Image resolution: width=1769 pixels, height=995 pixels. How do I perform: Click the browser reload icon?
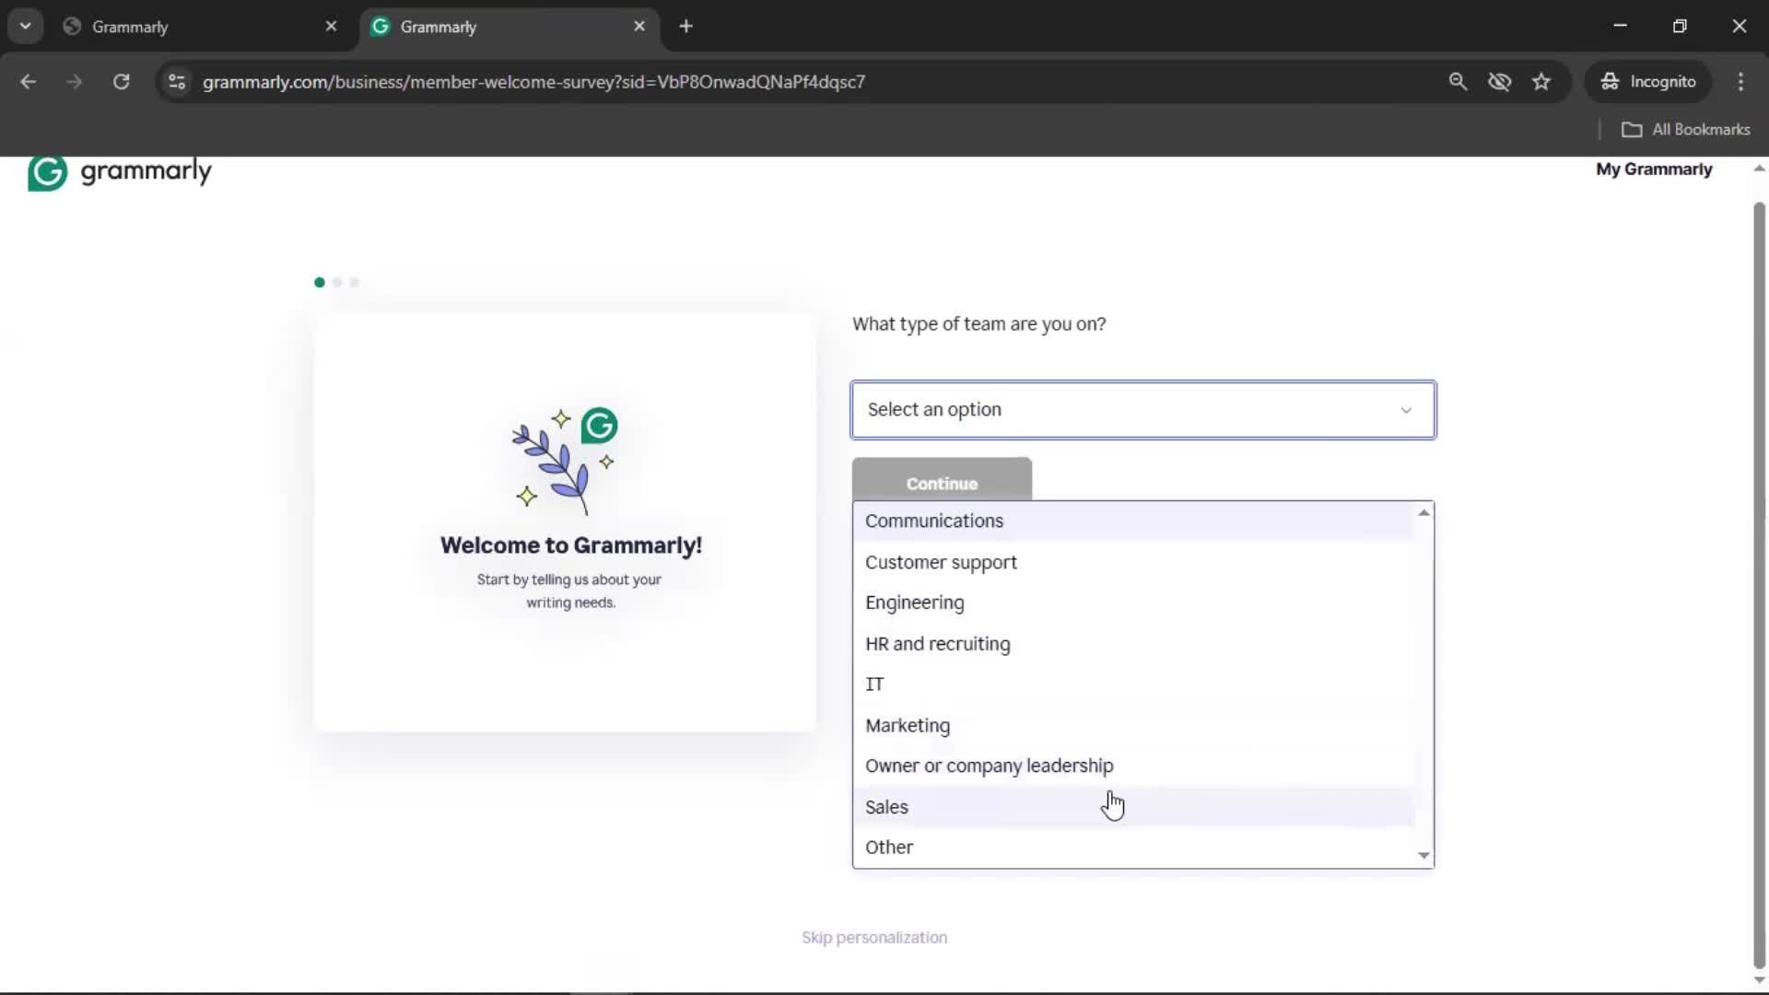pos(121,81)
